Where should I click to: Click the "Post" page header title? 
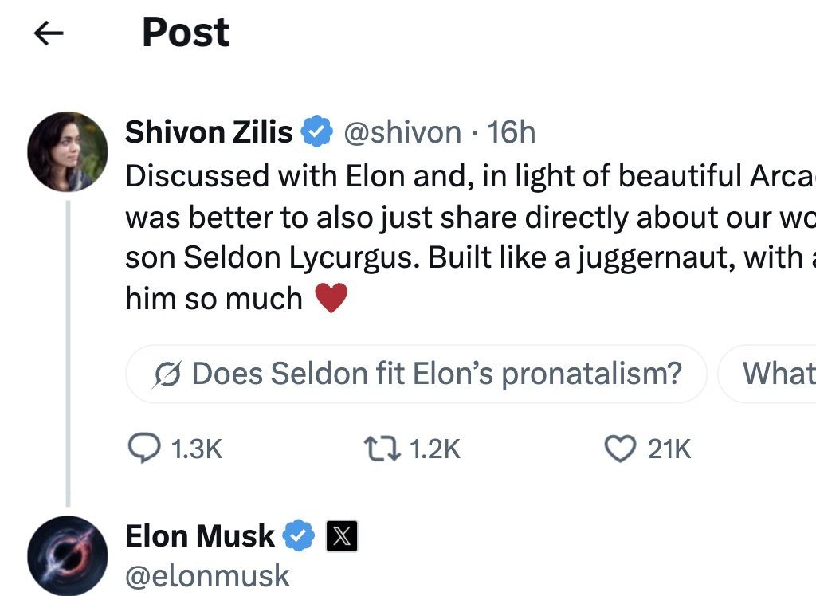[x=186, y=33]
